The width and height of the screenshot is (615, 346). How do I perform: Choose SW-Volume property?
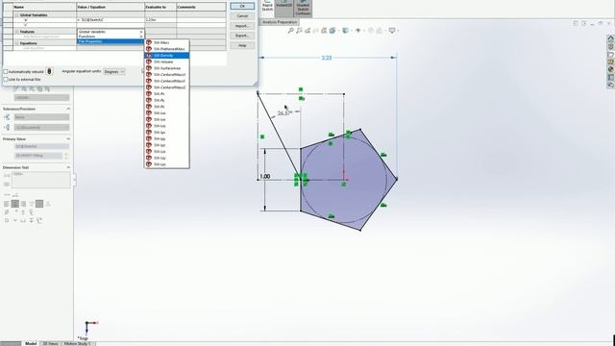(167, 62)
